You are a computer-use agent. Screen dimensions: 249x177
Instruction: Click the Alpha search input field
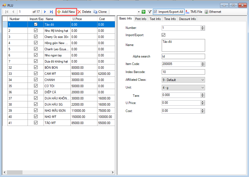click(x=183, y=56)
